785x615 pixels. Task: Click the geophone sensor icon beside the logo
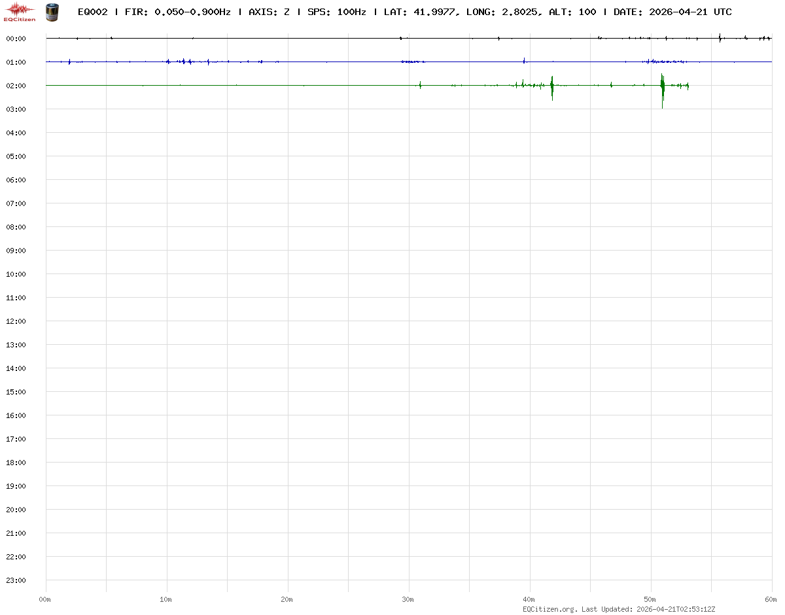(x=50, y=12)
